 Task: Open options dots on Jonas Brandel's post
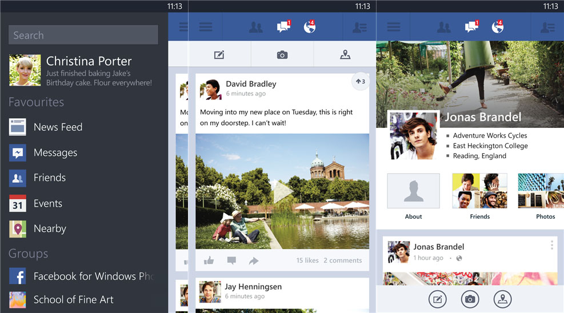[552, 245]
